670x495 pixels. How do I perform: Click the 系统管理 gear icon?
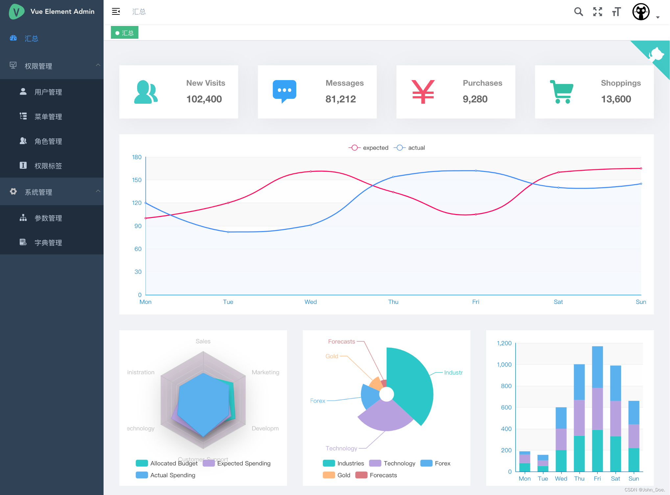pos(13,191)
